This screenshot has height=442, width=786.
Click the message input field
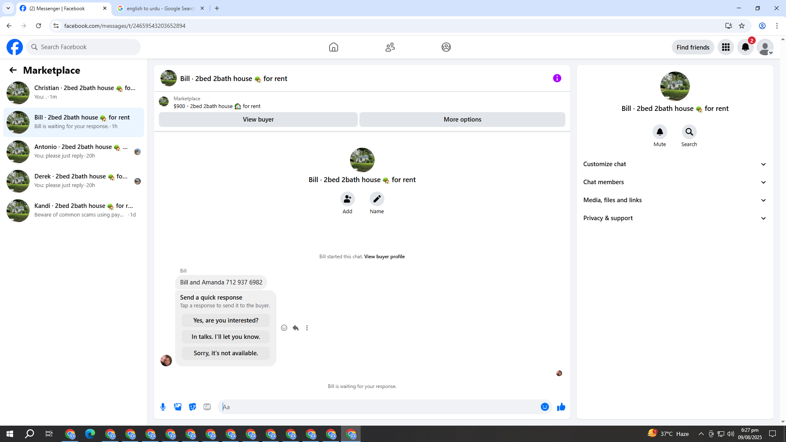pyautogui.click(x=379, y=407)
